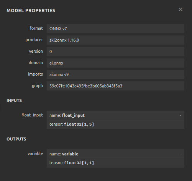Click the name: variable row
The height and width of the screenshot is (181, 192).
click(115, 154)
